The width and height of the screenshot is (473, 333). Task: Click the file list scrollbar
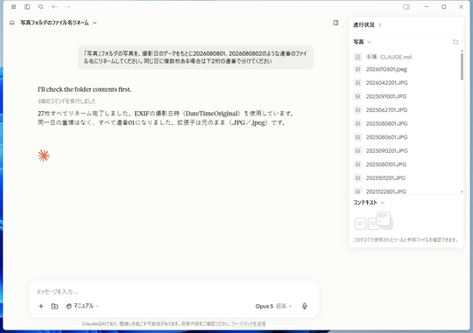(x=462, y=66)
